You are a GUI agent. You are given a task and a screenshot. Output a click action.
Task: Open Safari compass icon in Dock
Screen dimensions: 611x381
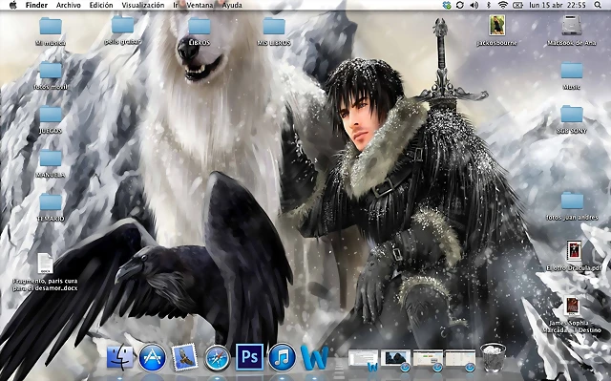pyautogui.click(x=217, y=358)
